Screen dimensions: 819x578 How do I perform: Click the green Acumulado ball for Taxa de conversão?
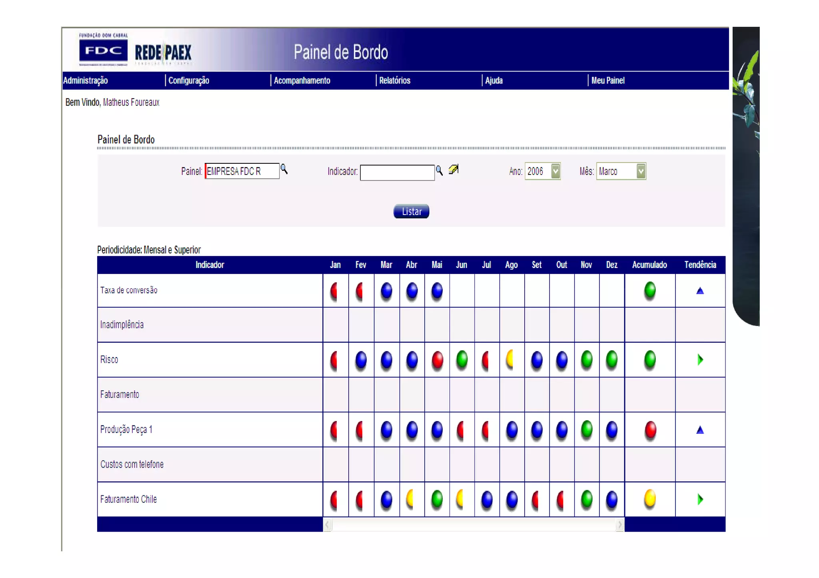pyautogui.click(x=650, y=290)
